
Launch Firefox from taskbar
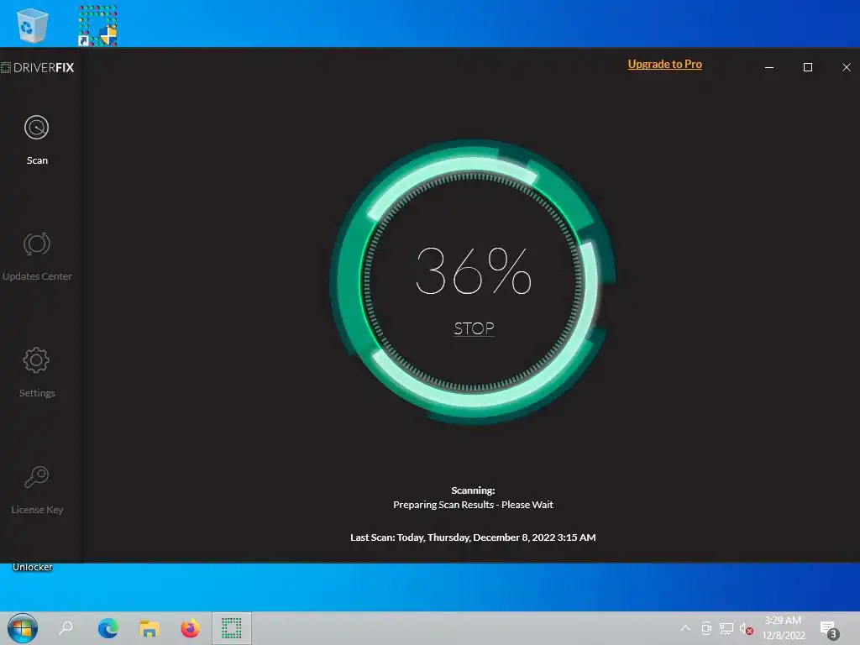(191, 628)
